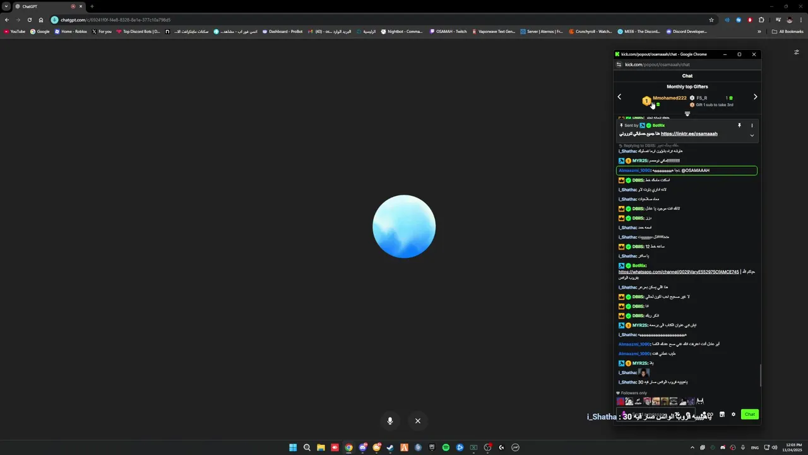Go to browser home page
Screen dimensions: 808x455
point(41,20)
